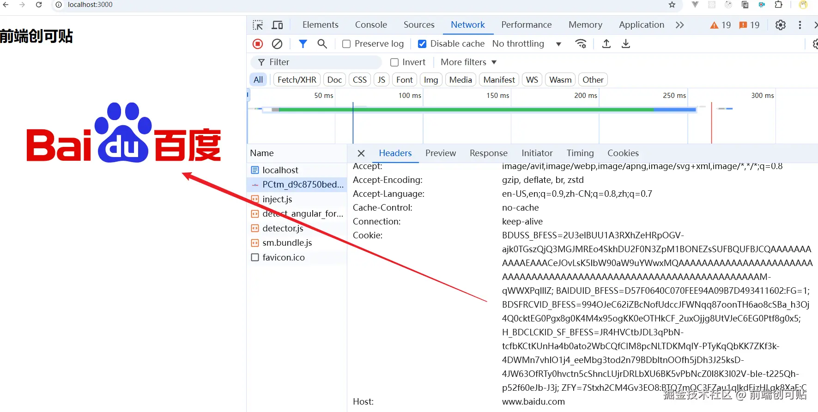Filter requests by Other
Screen dimensions: 818x412
click(593, 80)
